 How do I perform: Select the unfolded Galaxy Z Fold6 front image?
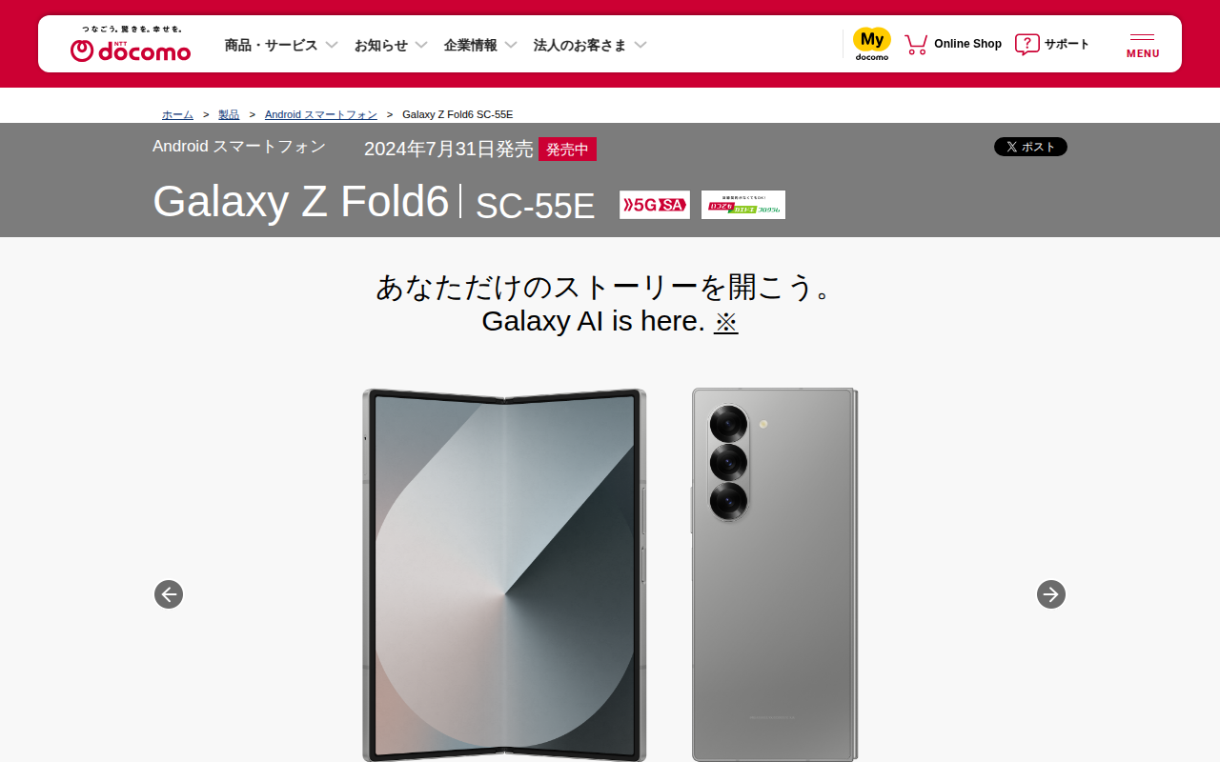click(x=504, y=574)
